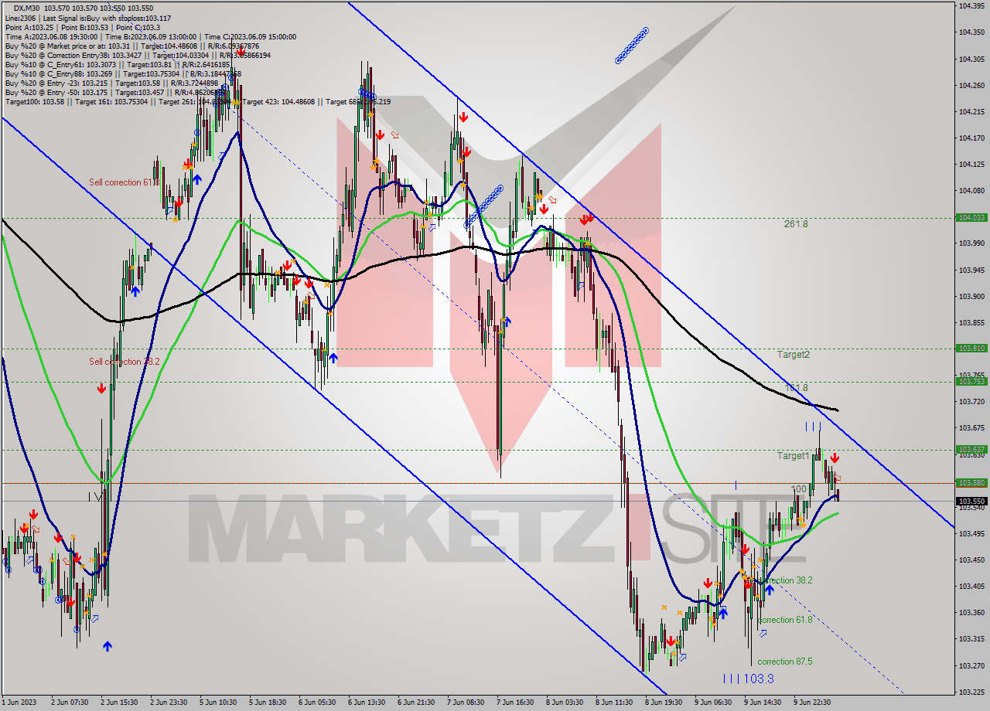Viewport: 990px width, 711px height.
Task: Click the '8 Jun 19:30' time label
Action: 663,702
